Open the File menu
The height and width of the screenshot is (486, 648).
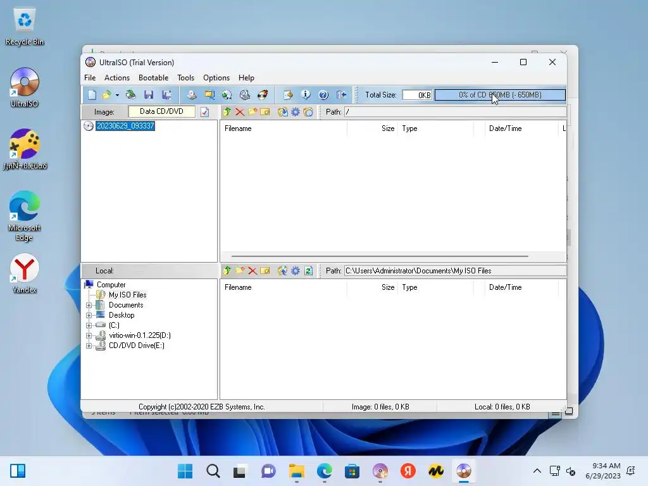coord(90,78)
